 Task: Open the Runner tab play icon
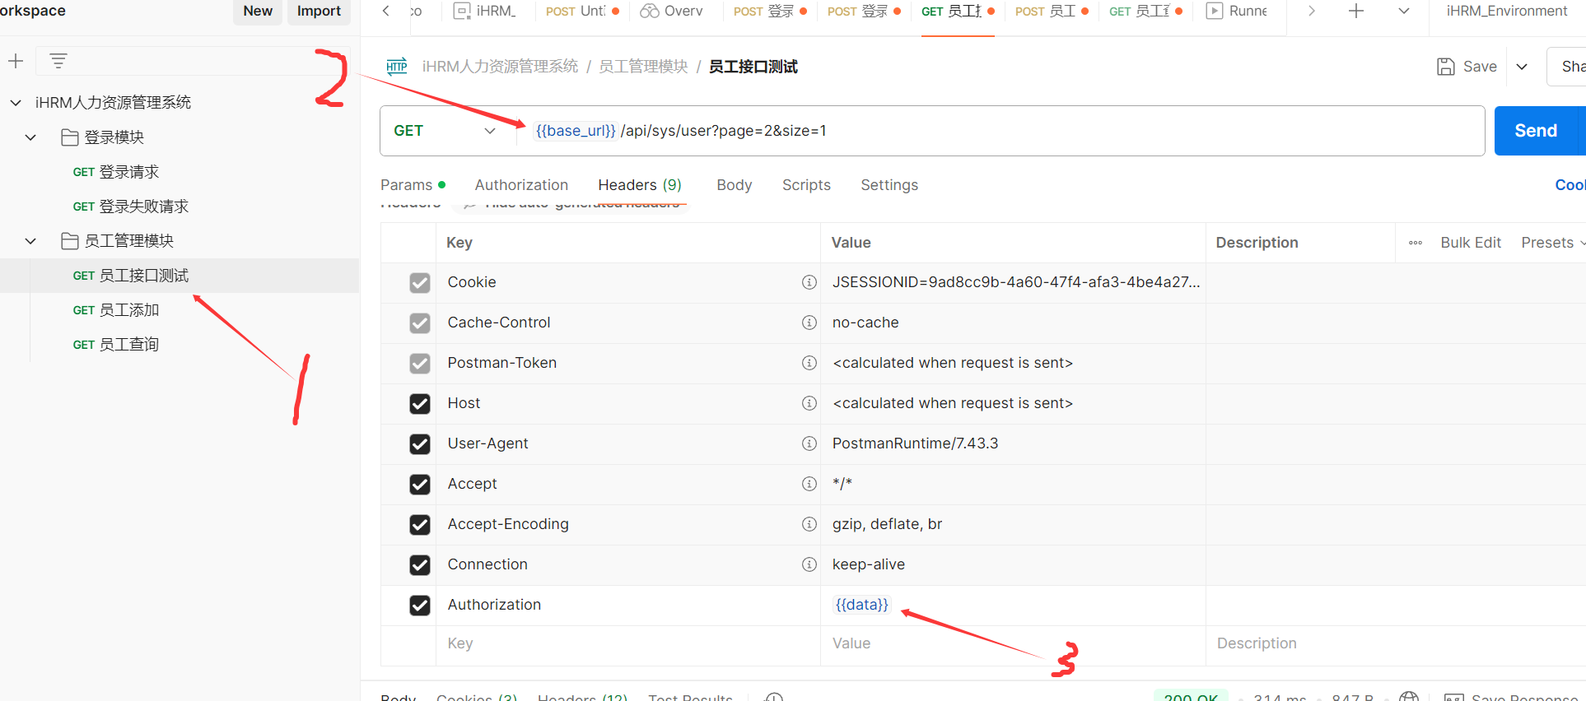tap(1214, 11)
